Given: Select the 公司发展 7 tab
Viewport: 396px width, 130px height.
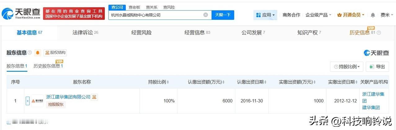Looking at the screenshot, I should pos(253,32).
